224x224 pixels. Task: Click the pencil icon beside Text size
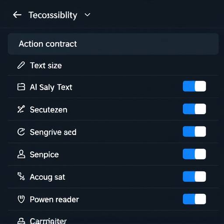21,65
